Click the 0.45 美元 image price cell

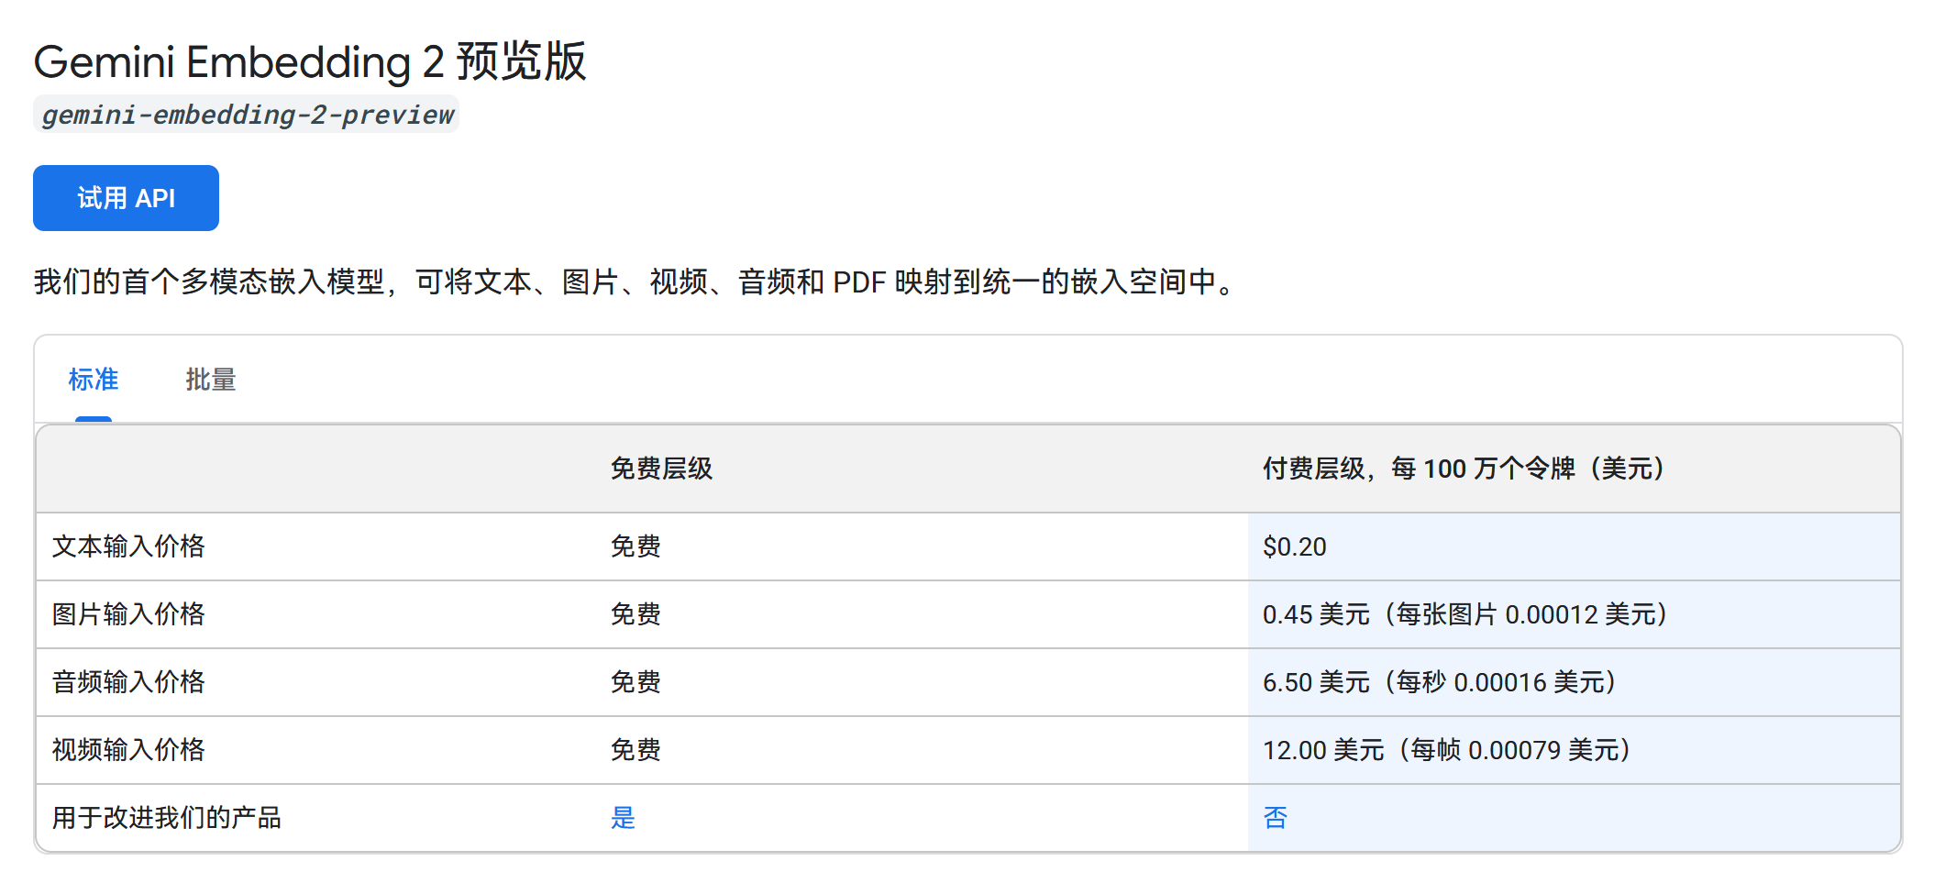(1464, 614)
